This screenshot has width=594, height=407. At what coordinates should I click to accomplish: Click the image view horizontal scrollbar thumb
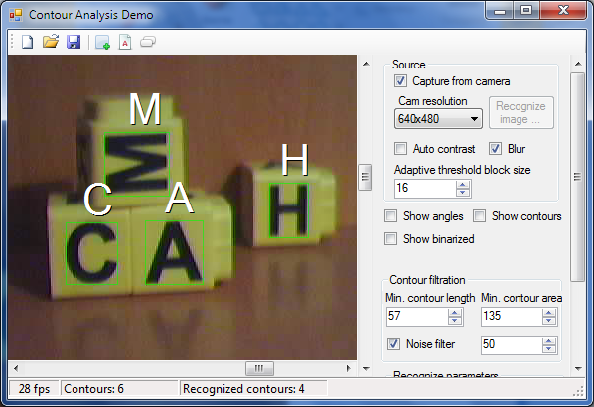pos(259,368)
